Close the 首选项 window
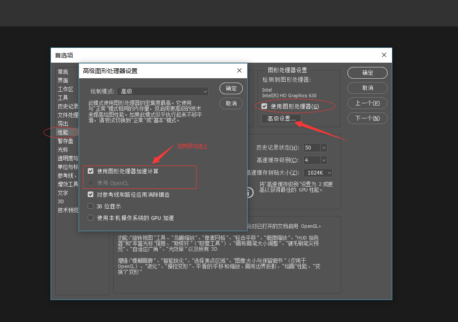458x322 pixels. pyautogui.click(x=384, y=55)
